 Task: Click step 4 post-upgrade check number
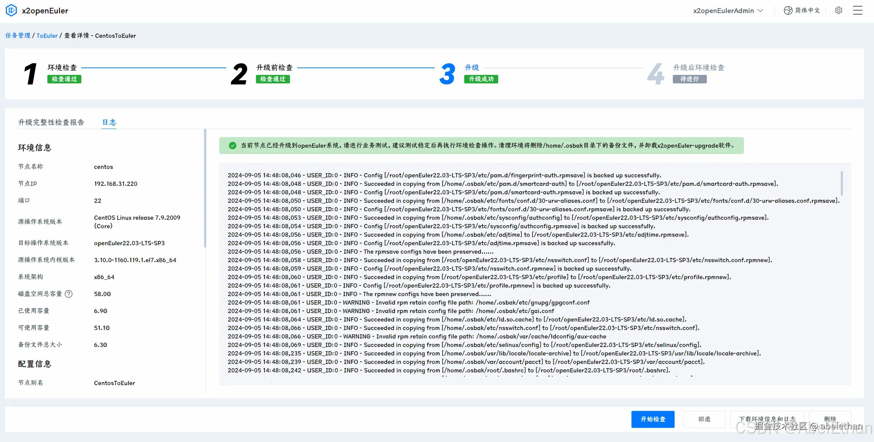click(x=655, y=73)
